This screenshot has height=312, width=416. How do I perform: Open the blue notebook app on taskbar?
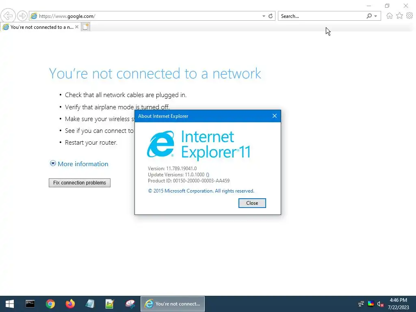90,304
